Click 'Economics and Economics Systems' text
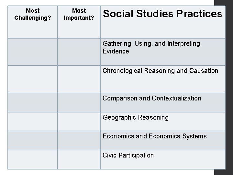Viewport: 233px width, 175px height. pyautogui.click(x=155, y=136)
